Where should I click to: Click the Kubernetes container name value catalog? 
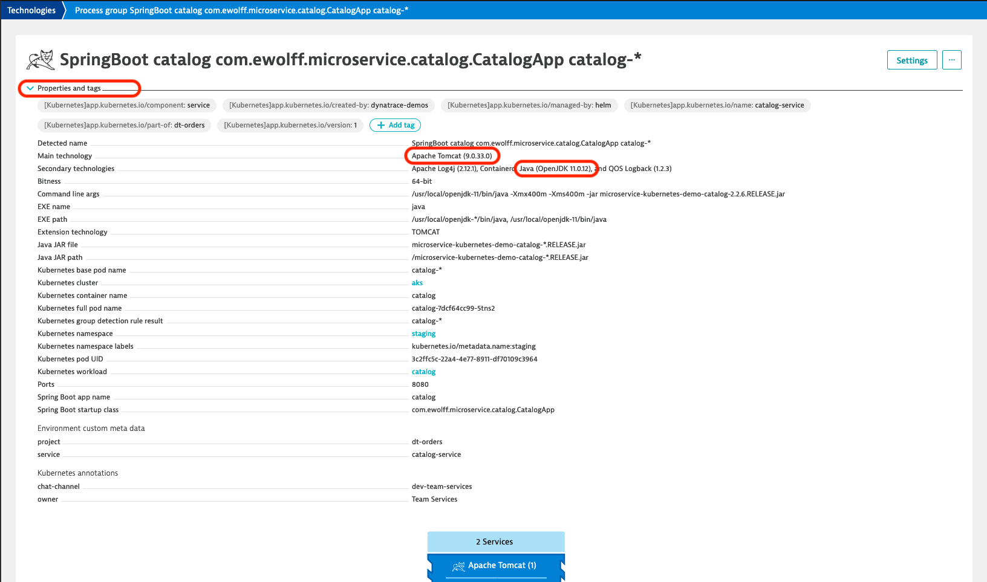[423, 296]
